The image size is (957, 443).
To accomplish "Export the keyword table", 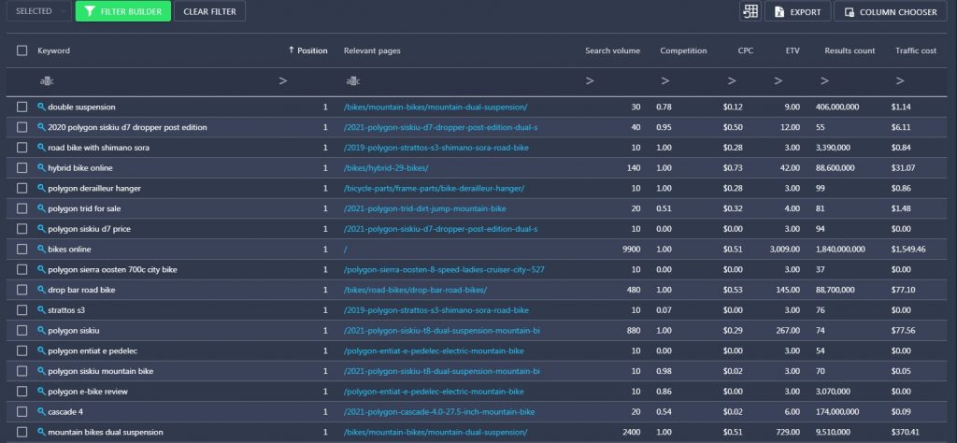I will pos(797,11).
